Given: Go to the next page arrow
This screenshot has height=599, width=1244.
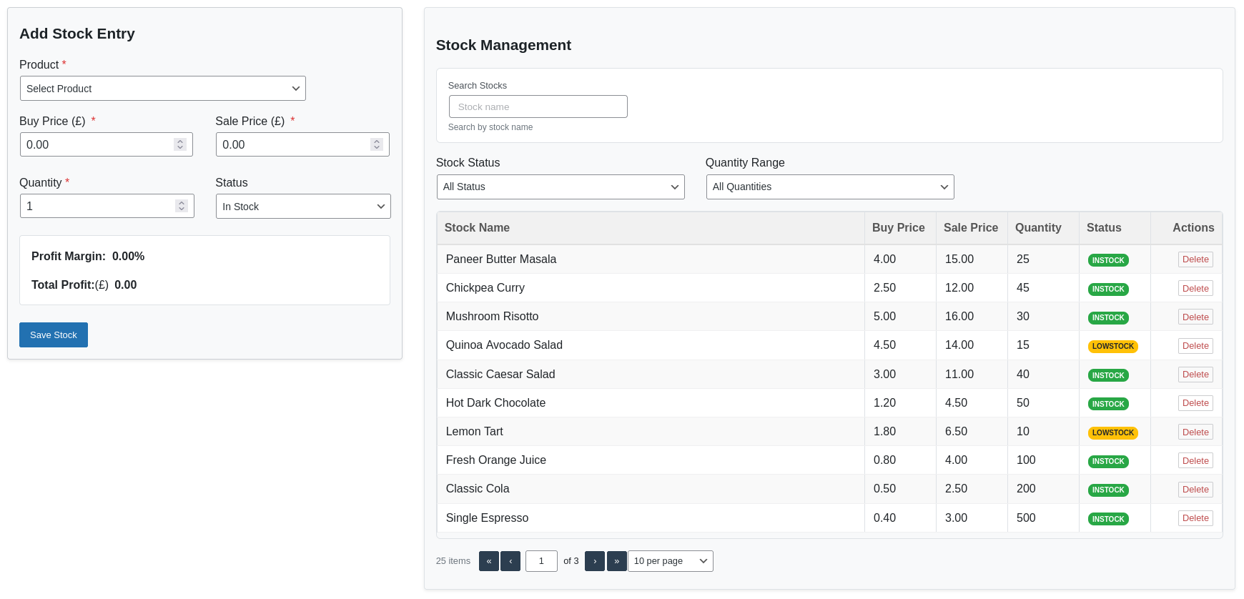Looking at the screenshot, I should [595, 561].
